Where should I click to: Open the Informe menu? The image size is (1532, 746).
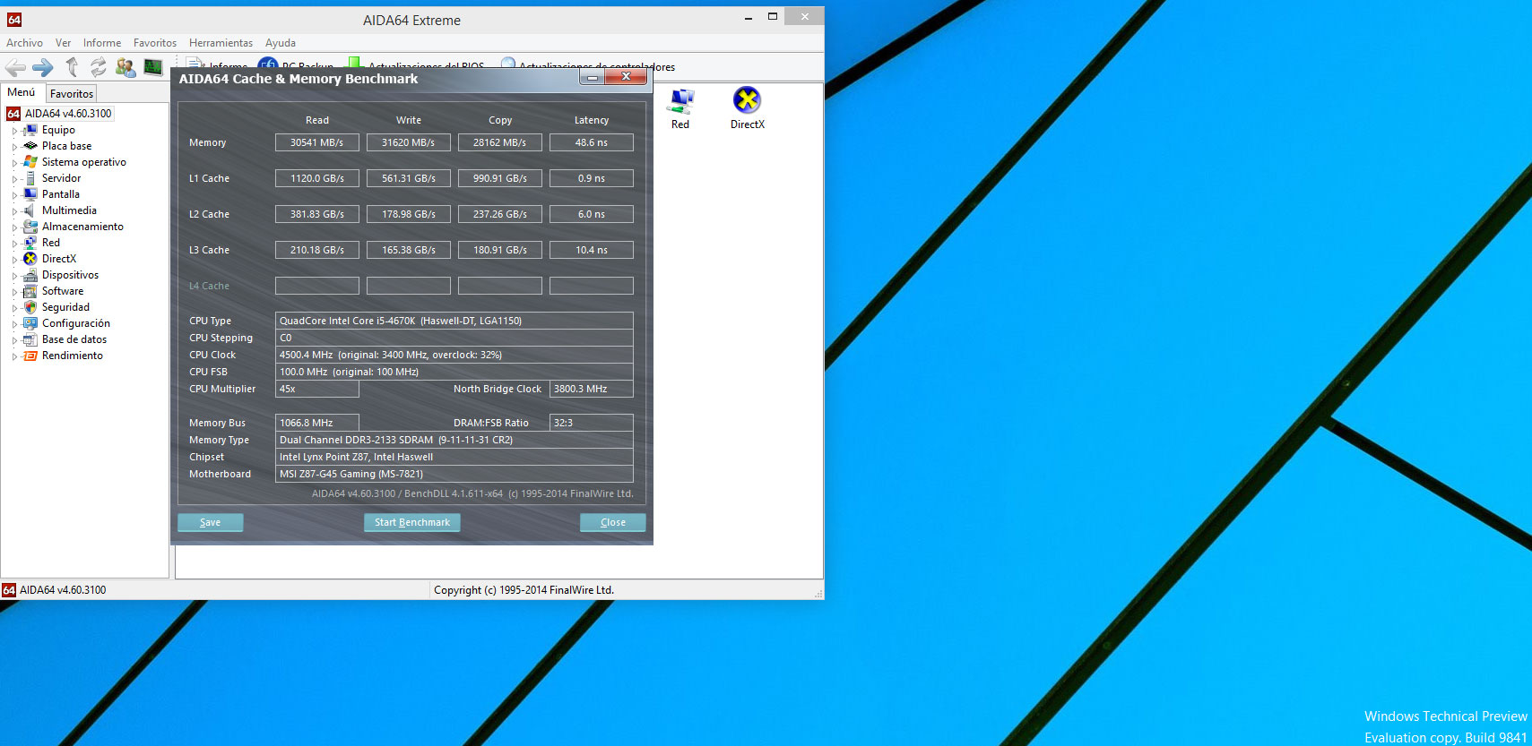click(x=102, y=43)
